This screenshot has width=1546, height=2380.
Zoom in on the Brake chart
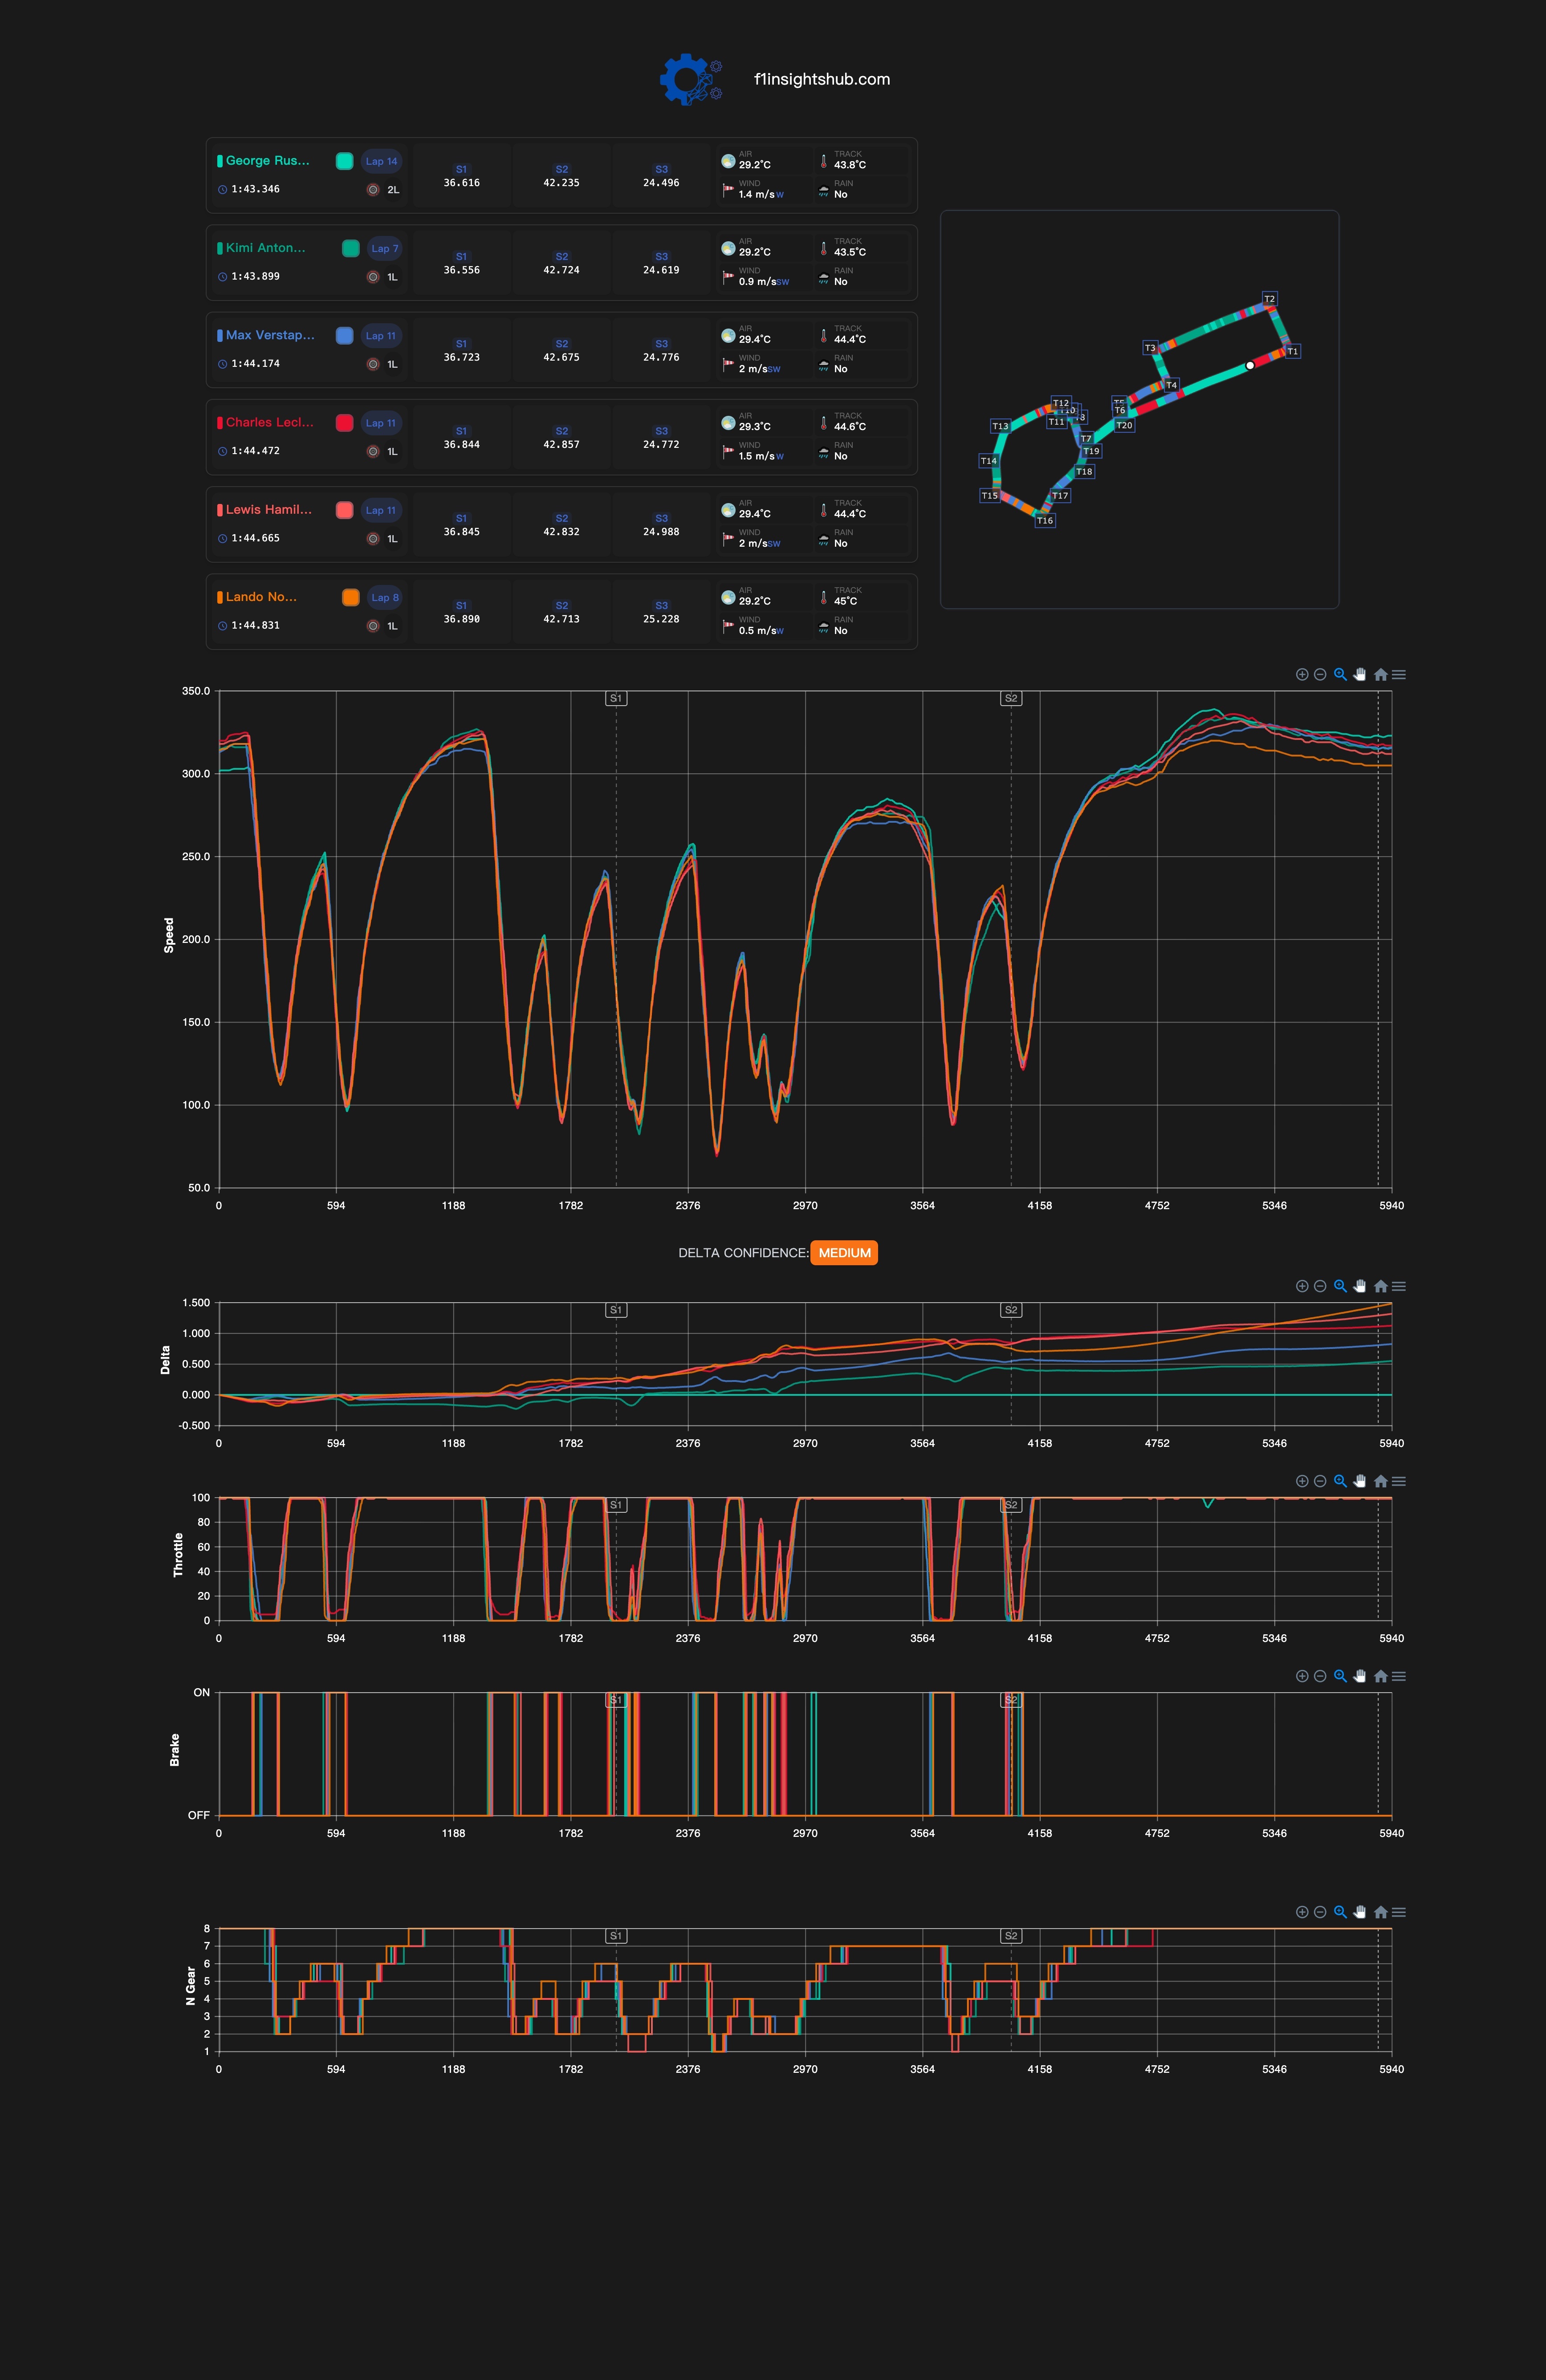(1302, 1676)
